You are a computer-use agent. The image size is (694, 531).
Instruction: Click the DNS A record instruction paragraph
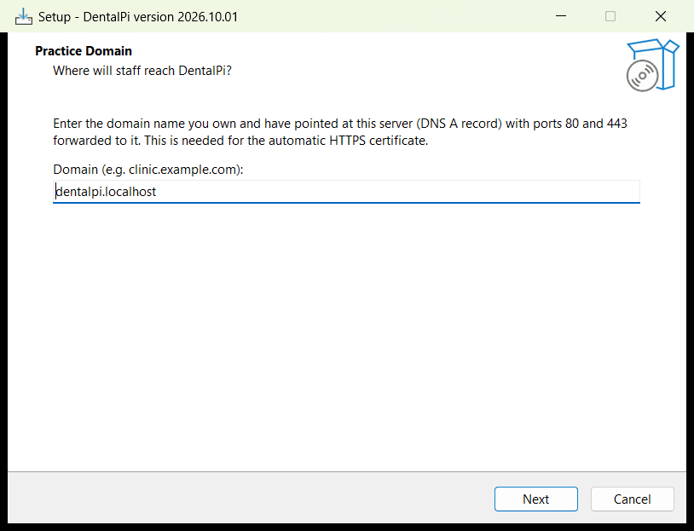point(340,132)
